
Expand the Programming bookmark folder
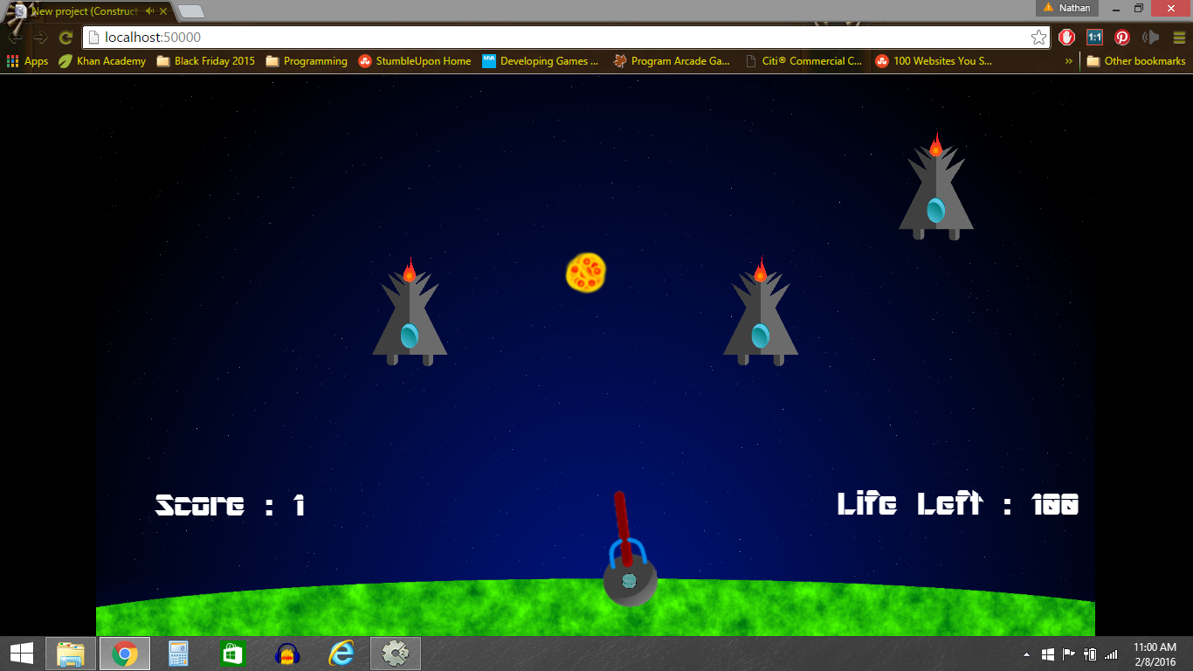click(x=307, y=61)
